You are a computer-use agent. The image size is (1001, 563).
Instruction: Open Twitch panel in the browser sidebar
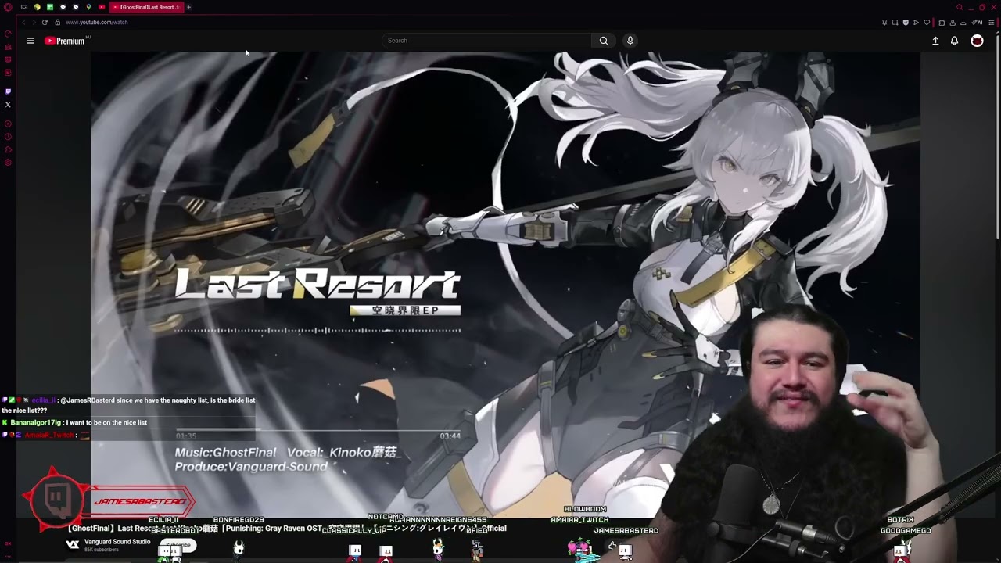8,91
